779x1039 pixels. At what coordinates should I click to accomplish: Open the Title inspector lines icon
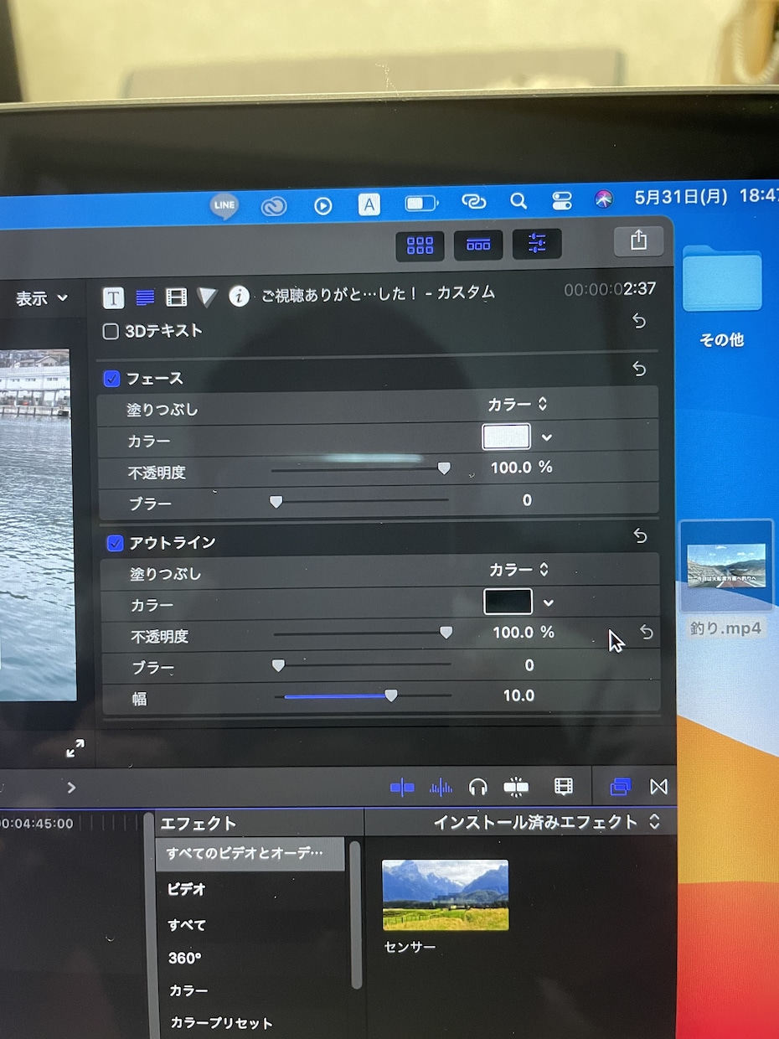[x=146, y=297]
